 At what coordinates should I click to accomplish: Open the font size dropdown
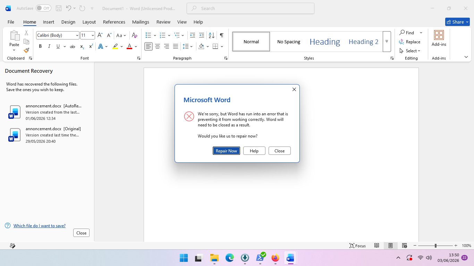[93, 35]
